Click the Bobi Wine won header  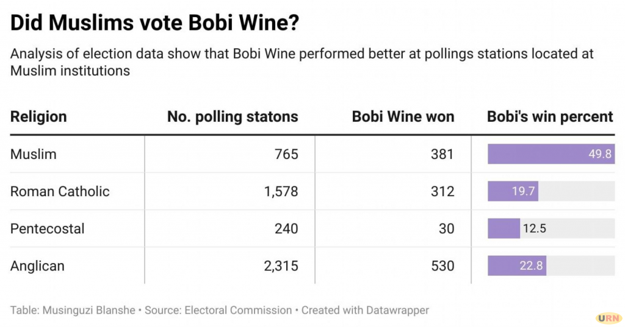(x=403, y=117)
